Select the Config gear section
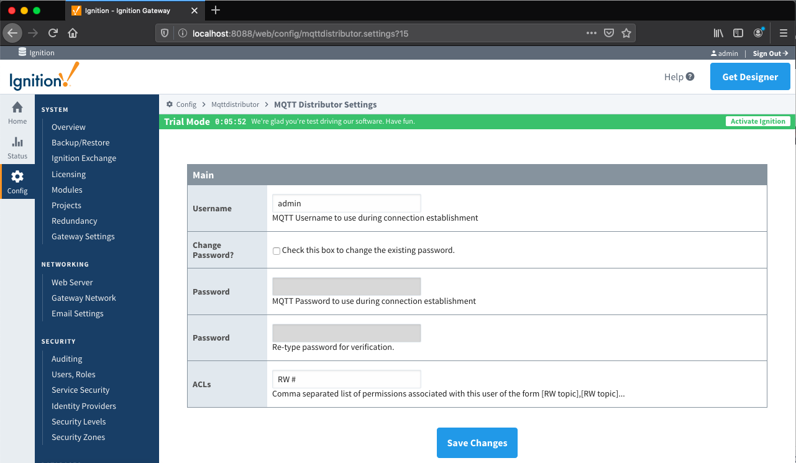 point(17,182)
